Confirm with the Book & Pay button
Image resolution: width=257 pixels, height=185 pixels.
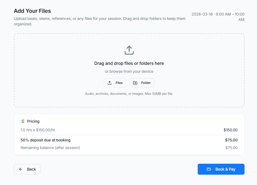[x=221, y=169]
